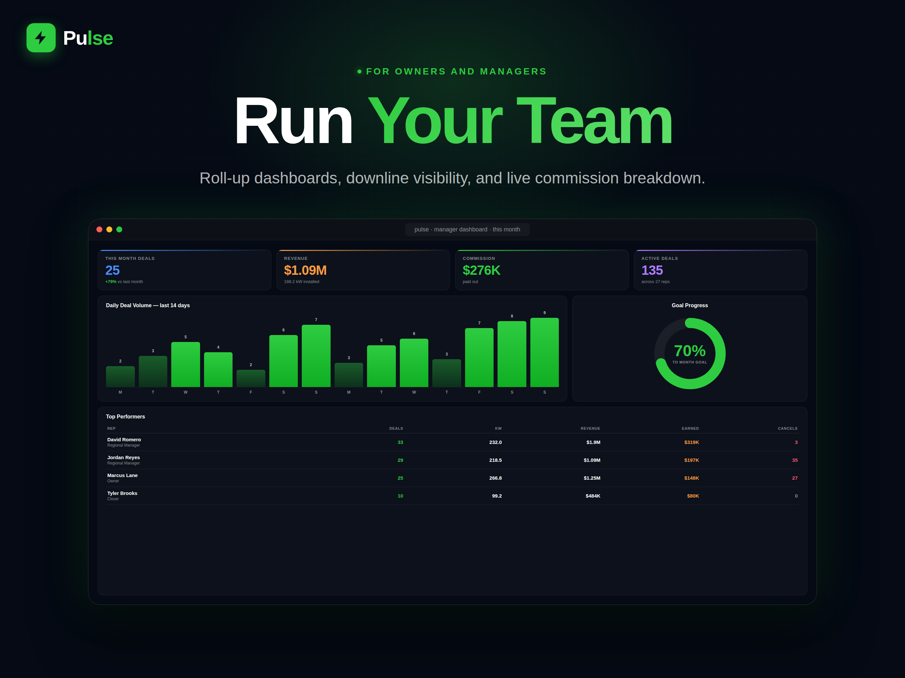This screenshot has width=905, height=678.
Task: Click the Pulse brand name text
Action: click(x=88, y=38)
